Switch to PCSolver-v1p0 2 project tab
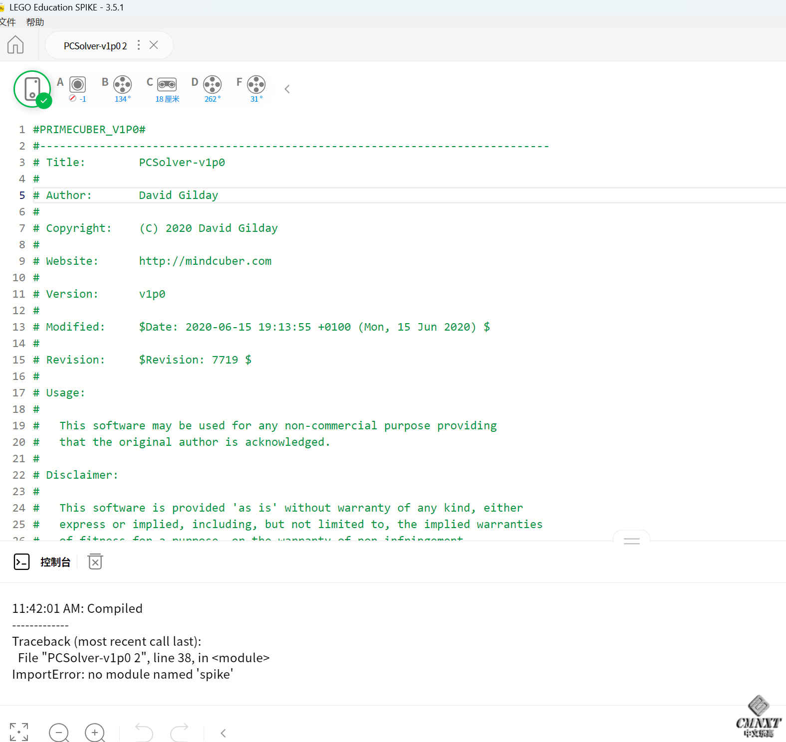This screenshot has width=786, height=742. (x=95, y=45)
